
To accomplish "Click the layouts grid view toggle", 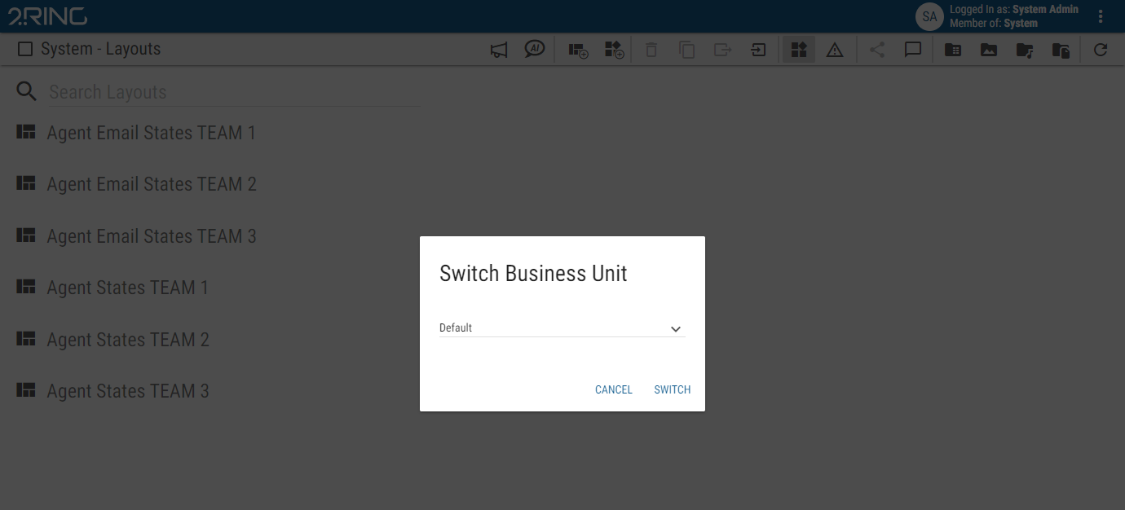I will coord(798,49).
